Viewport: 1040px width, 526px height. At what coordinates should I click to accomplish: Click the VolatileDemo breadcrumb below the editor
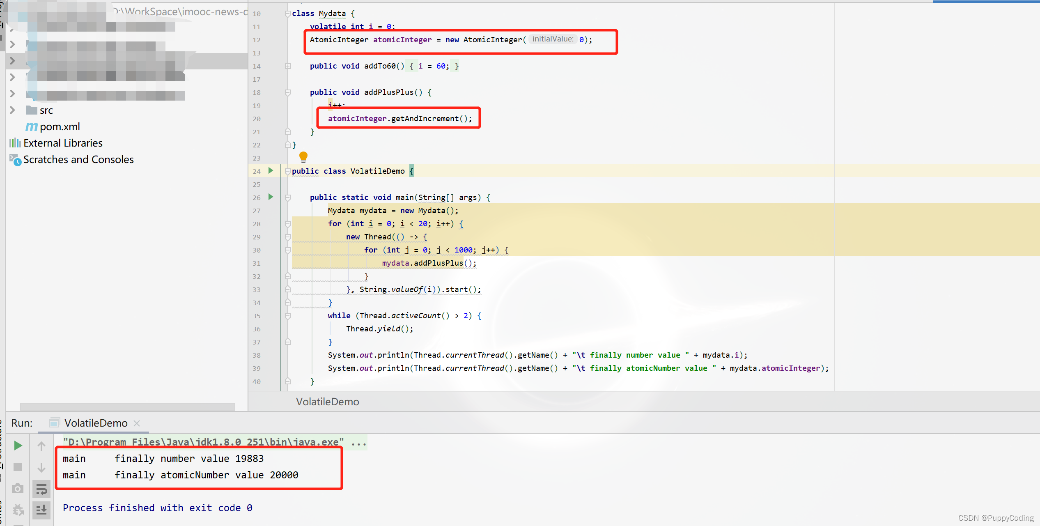327,402
